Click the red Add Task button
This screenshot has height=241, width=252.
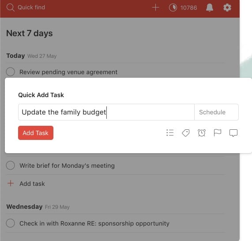[x=36, y=133]
